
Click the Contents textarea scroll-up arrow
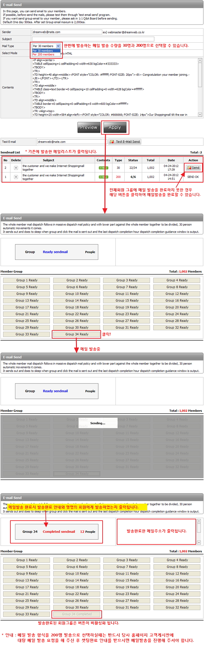200,60
